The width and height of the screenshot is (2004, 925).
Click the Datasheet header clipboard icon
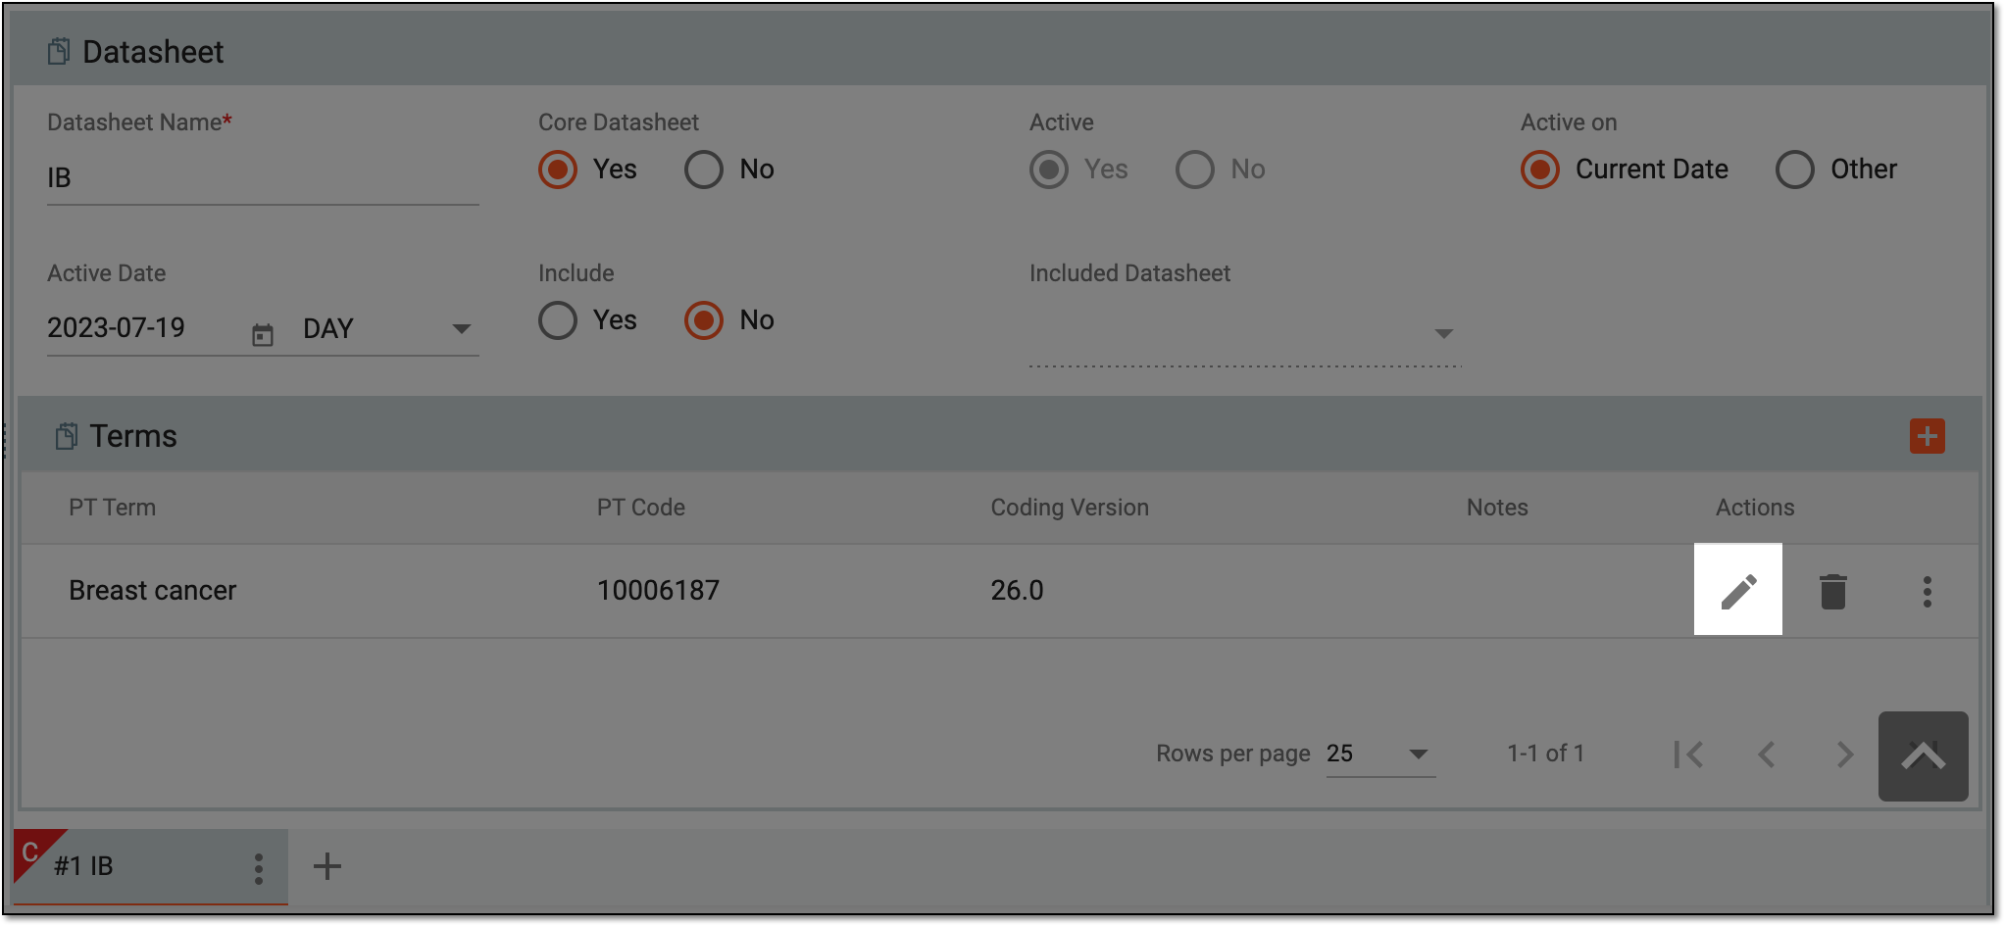pos(58,51)
